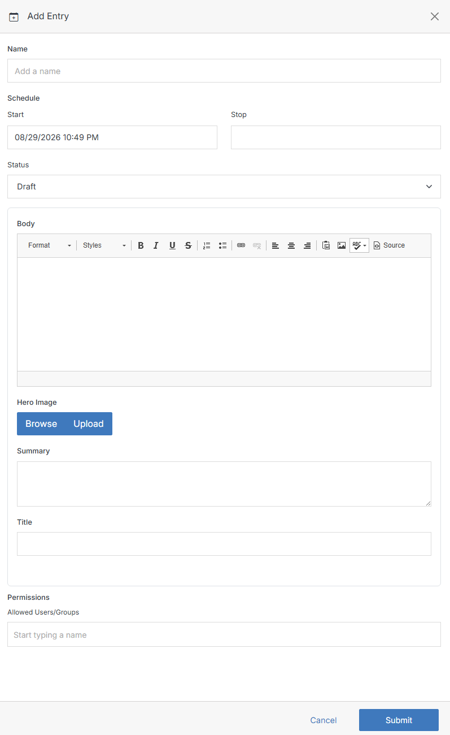450x735 pixels.
Task: Center align text
Action: pos(291,245)
